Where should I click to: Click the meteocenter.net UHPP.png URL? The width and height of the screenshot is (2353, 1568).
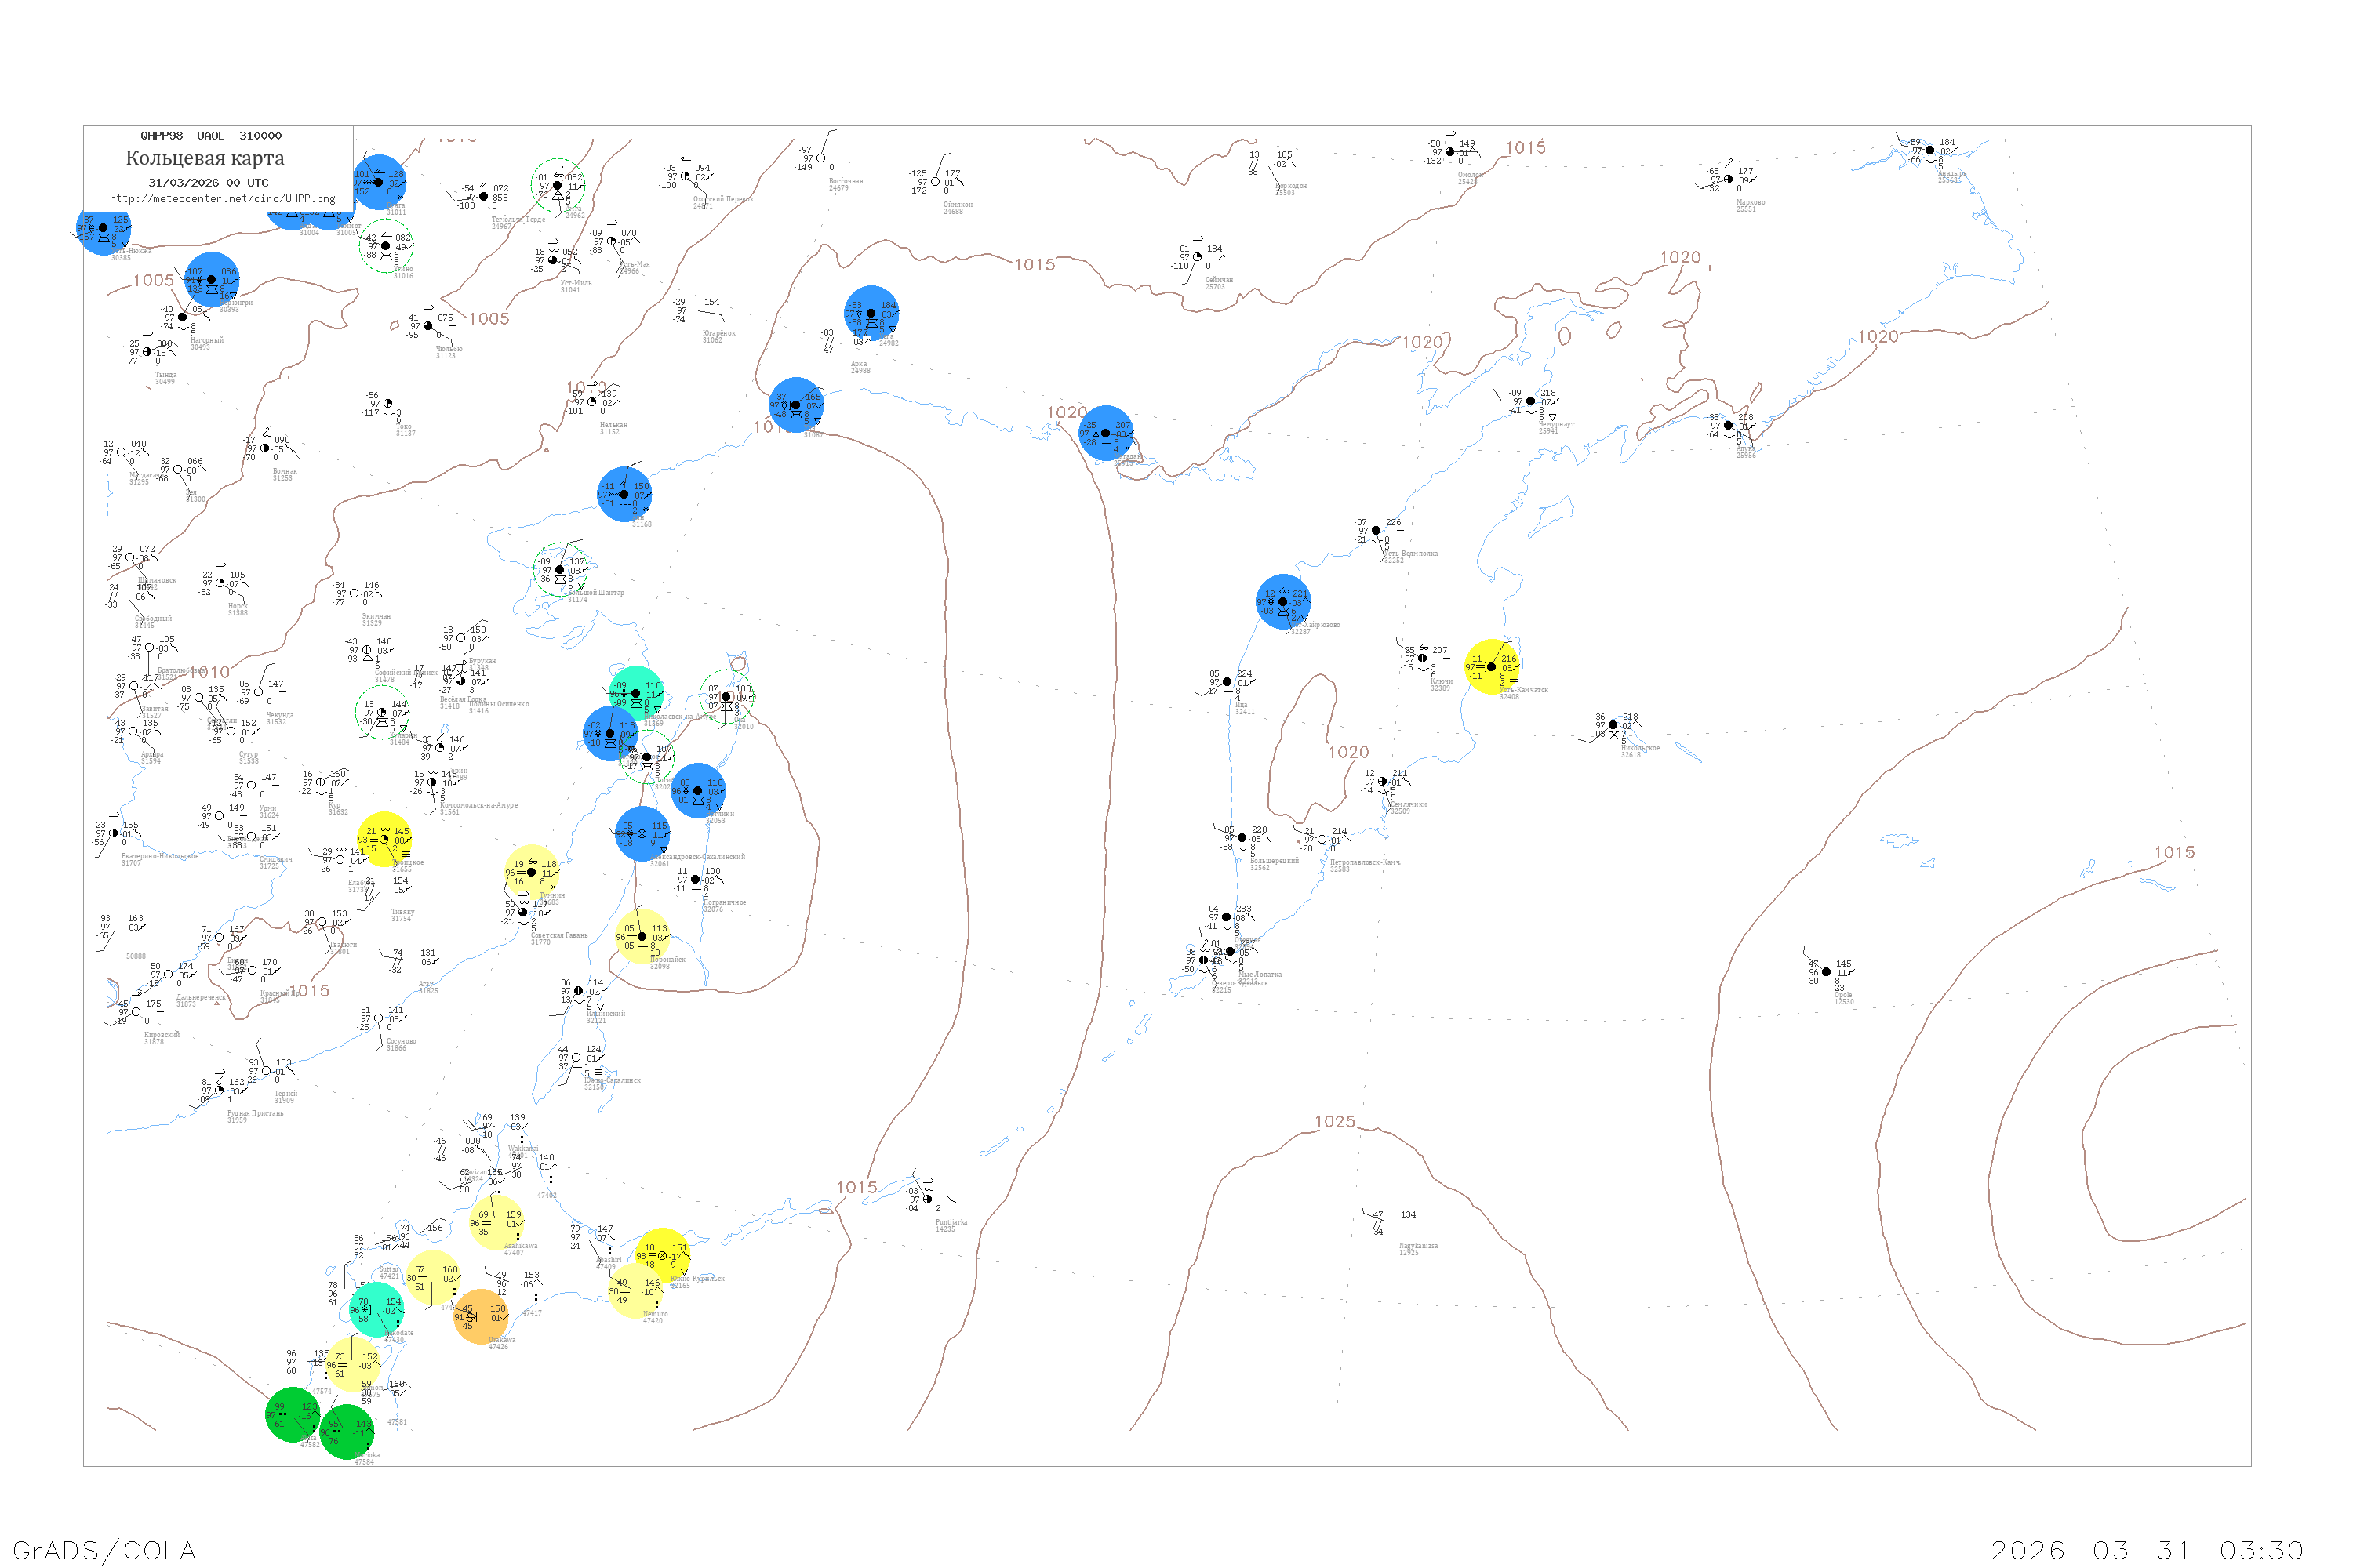222,199
